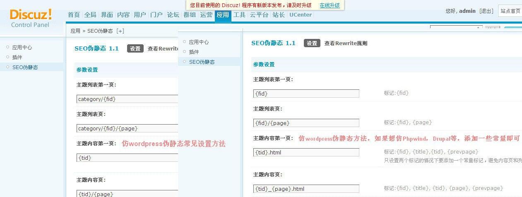Select SEO伪静态 in the overlay sidebar
This screenshot has height=197, width=522.
click(202, 62)
